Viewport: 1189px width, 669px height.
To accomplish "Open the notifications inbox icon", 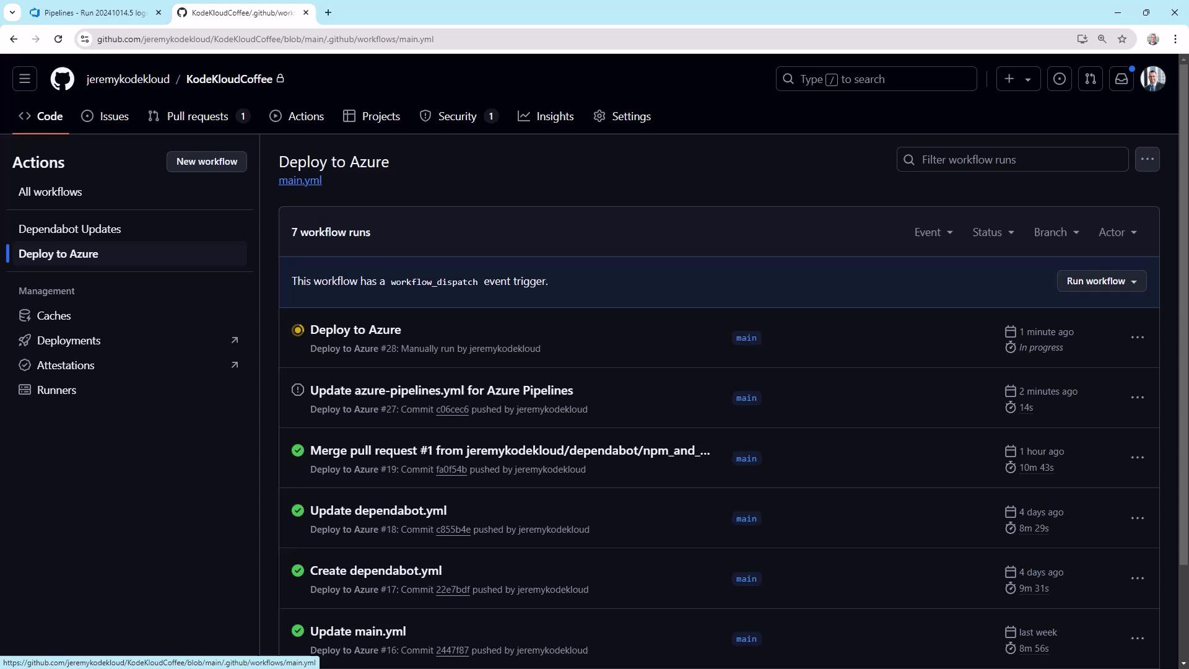I will point(1121,79).
